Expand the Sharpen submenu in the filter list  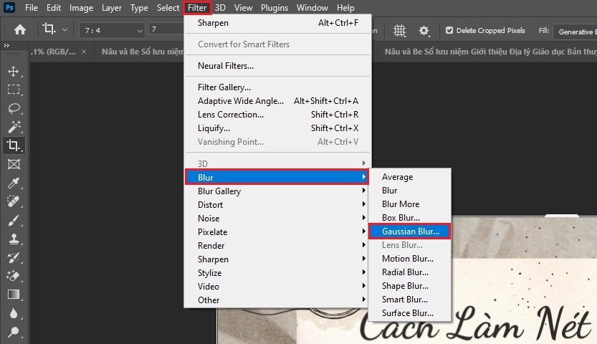coord(277,259)
